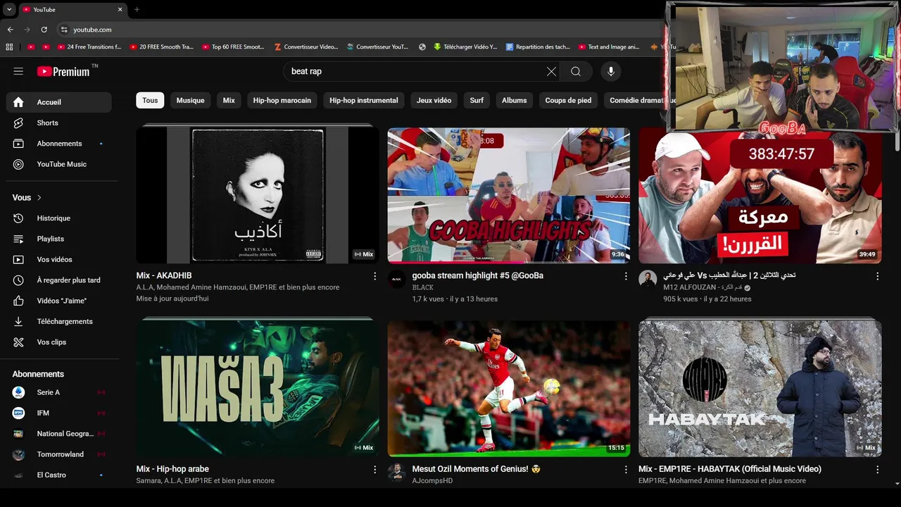Open the Convertisseur Video bookmark
Image resolution: width=901 pixels, height=507 pixels.
coord(305,47)
